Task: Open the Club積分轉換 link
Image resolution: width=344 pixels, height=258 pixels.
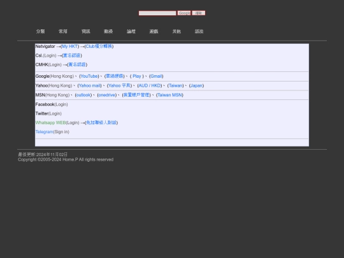Action: click(99, 47)
